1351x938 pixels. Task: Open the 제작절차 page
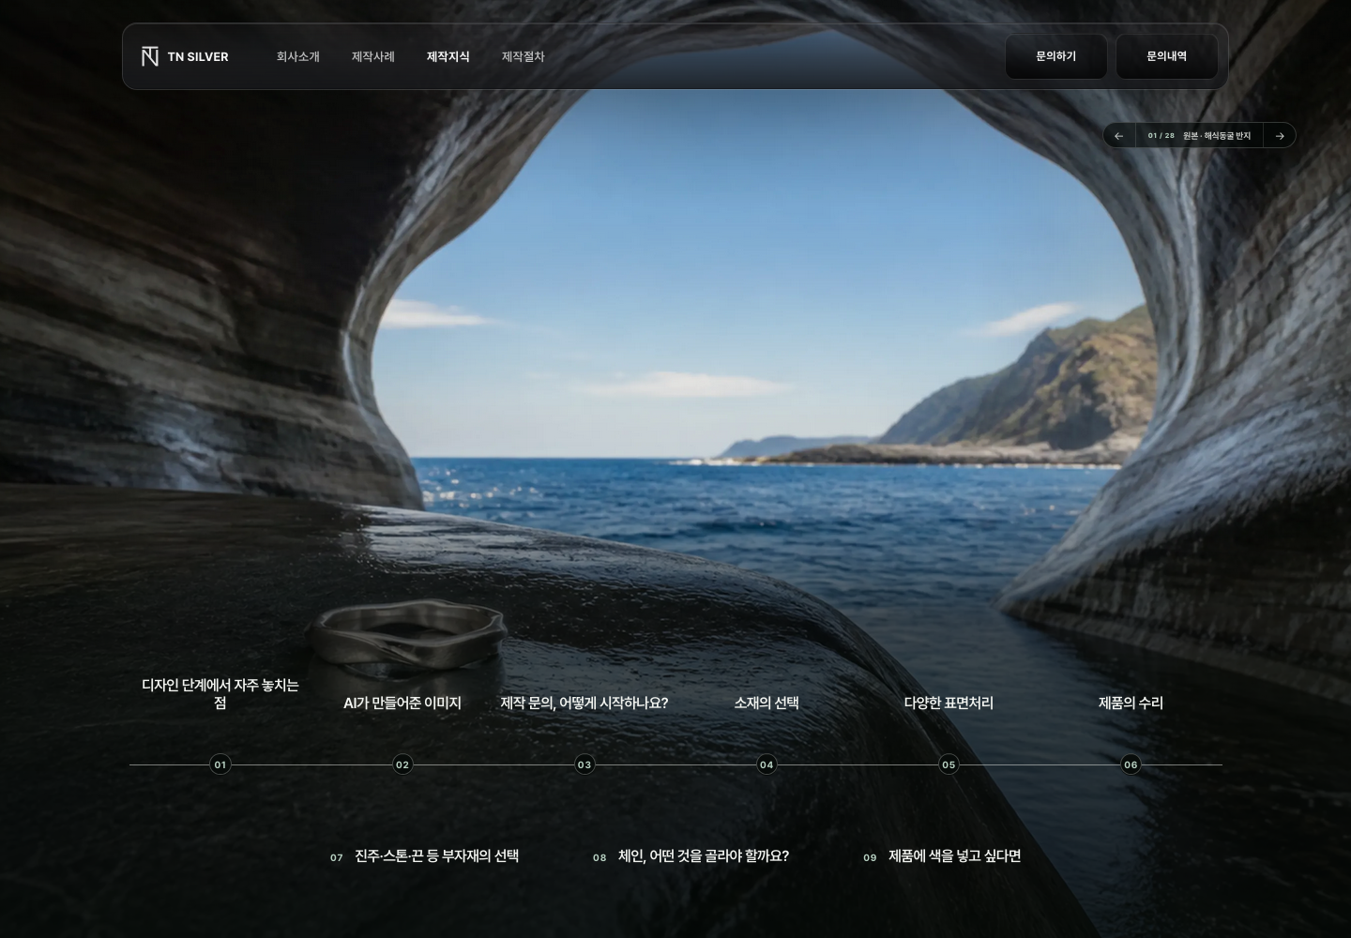click(524, 57)
